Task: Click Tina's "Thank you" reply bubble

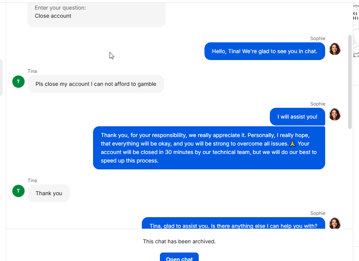Action: click(49, 193)
